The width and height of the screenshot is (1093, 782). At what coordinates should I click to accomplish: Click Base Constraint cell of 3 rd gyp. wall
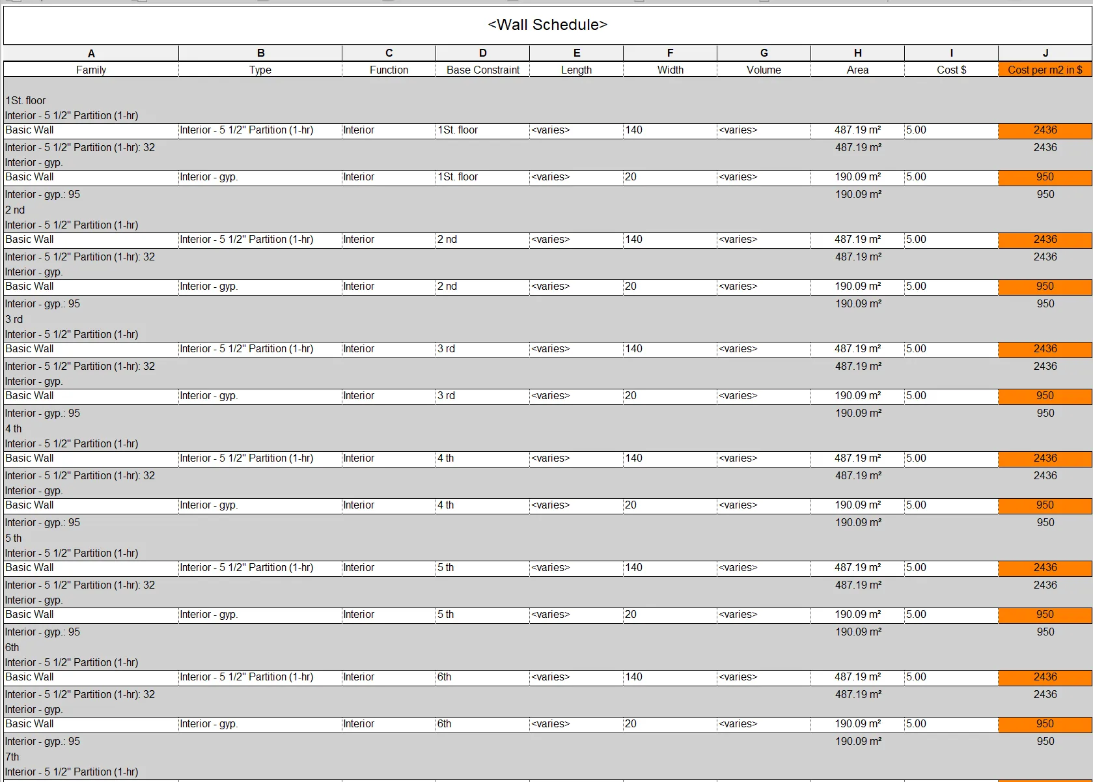pos(482,396)
